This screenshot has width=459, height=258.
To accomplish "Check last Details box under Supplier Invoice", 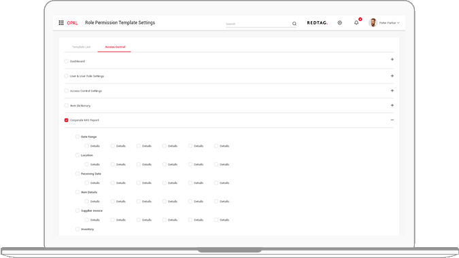I will [x=216, y=220].
